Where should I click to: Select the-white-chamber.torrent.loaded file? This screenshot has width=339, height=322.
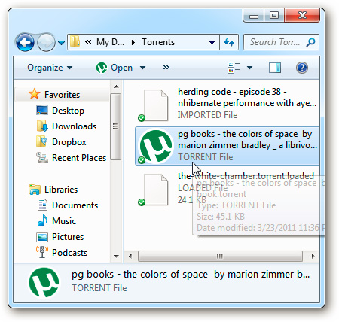(x=228, y=189)
